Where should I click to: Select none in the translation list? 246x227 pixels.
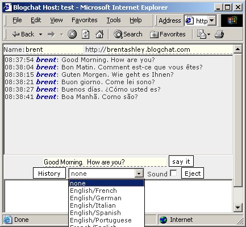106,183
